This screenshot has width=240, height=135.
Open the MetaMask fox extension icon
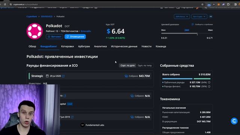pyautogui.click(x=219, y=4)
